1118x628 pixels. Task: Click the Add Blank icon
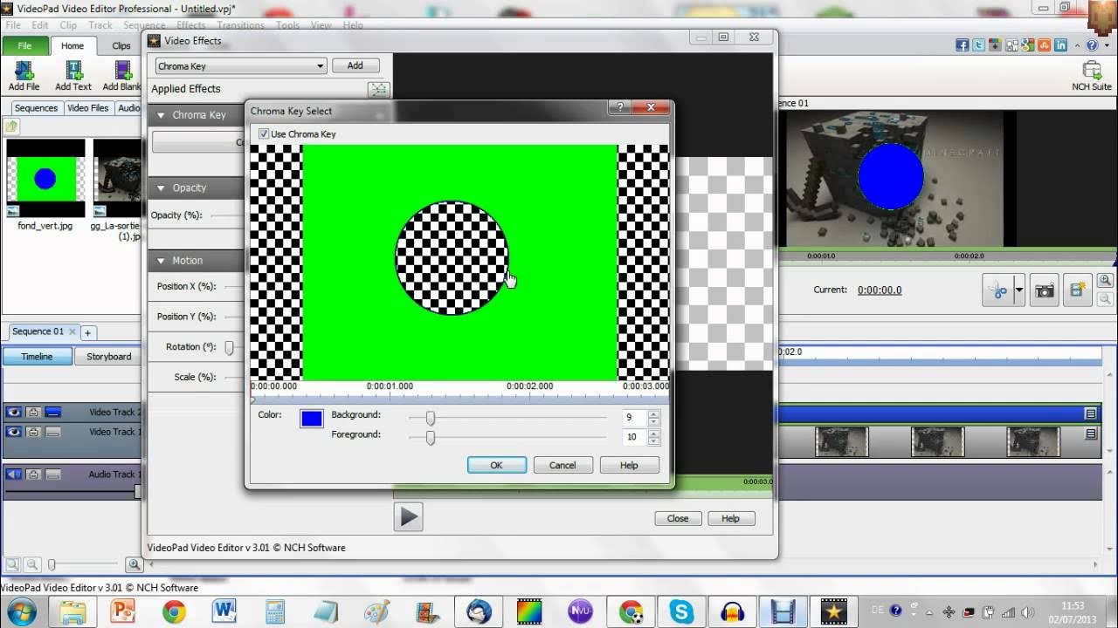[123, 70]
